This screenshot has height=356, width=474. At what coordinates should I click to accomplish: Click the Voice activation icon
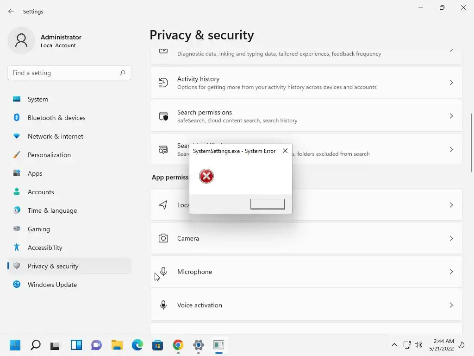pyautogui.click(x=163, y=305)
